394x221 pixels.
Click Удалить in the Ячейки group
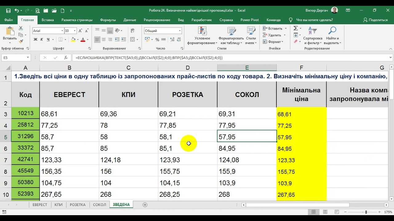[x=272, y=35]
